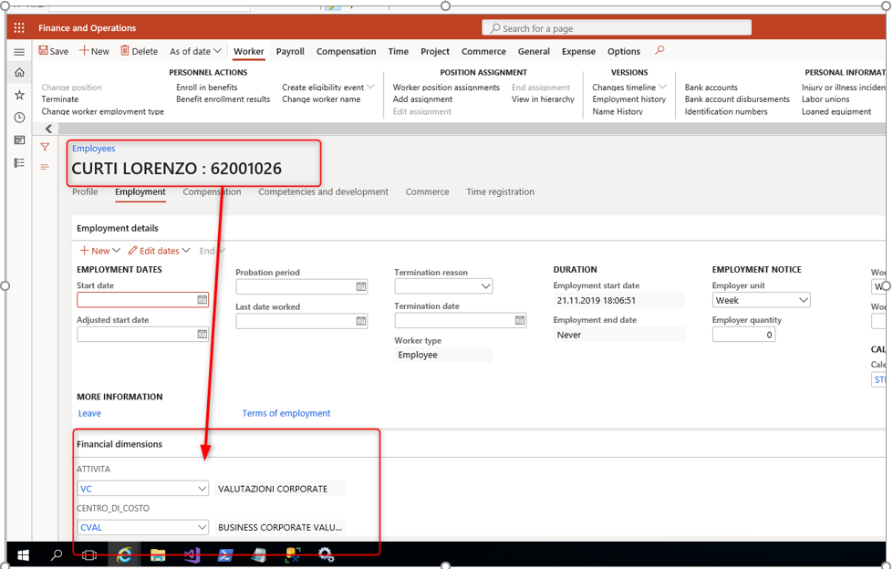Open Termination date calendar picker
Image resolution: width=893 pixels, height=569 pixels.
point(520,321)
